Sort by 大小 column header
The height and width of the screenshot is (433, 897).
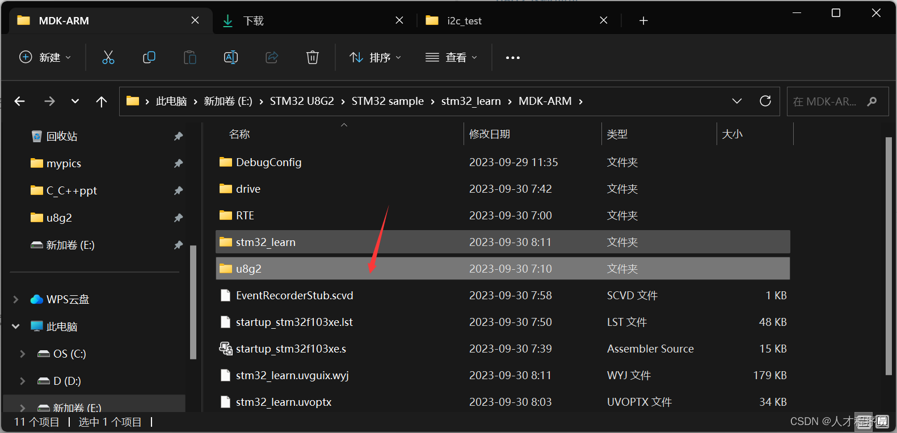point(732,134)
